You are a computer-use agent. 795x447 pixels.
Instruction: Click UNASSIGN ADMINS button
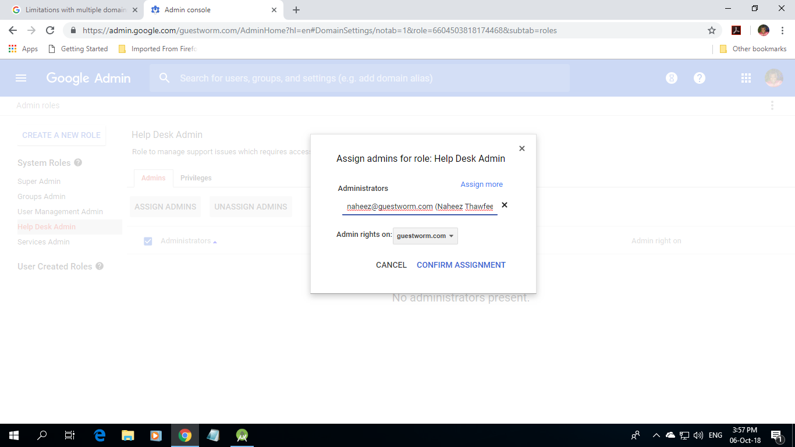(x=251, y=207)
